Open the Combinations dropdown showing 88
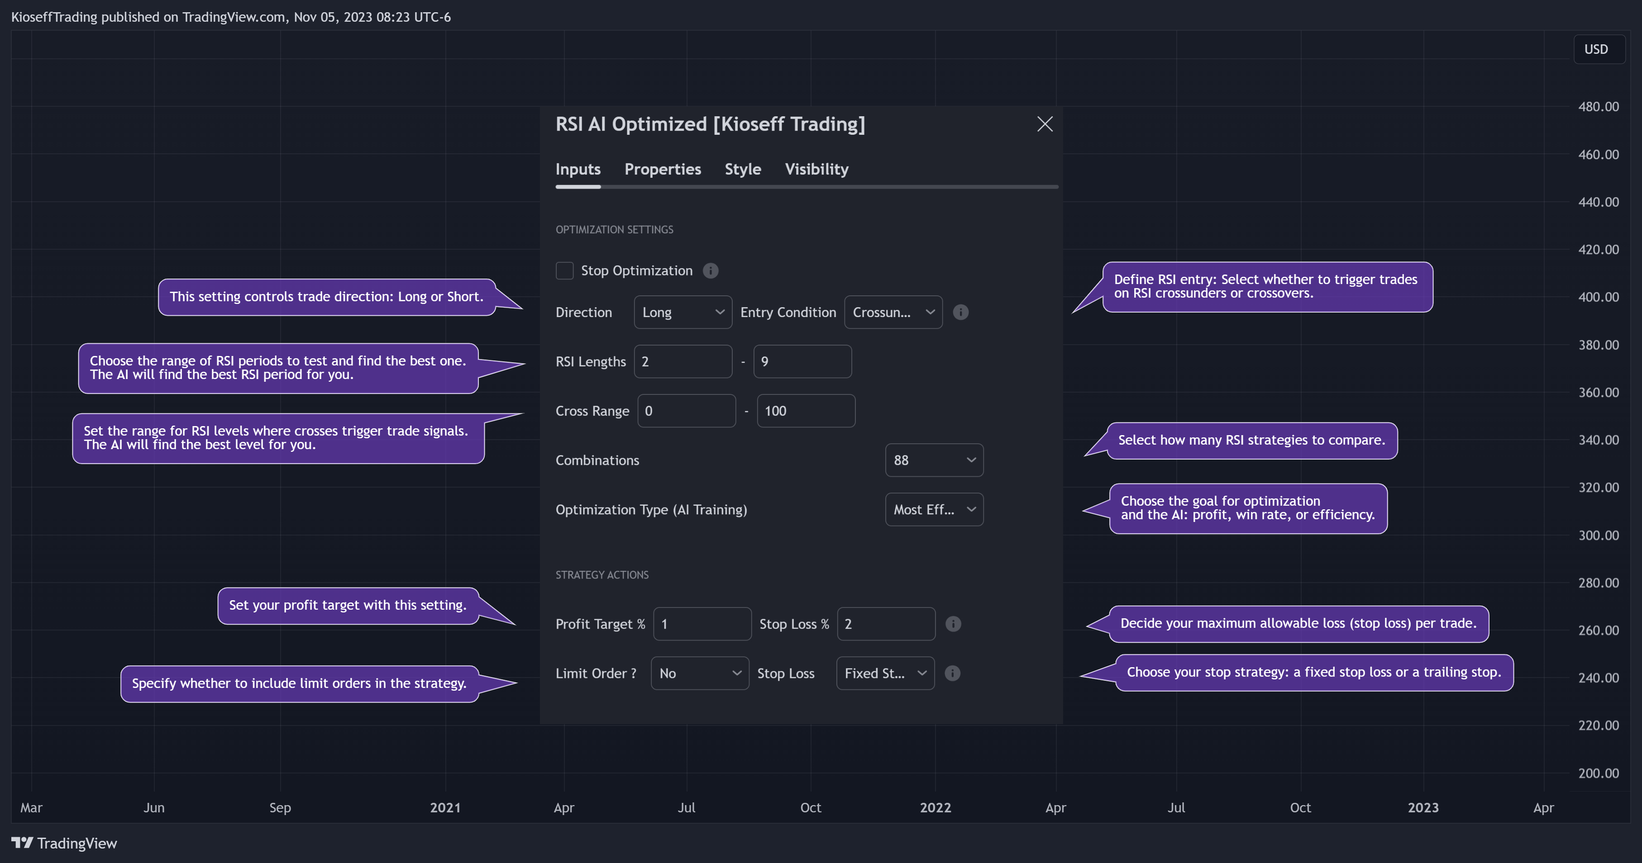 tap(934, 460)
